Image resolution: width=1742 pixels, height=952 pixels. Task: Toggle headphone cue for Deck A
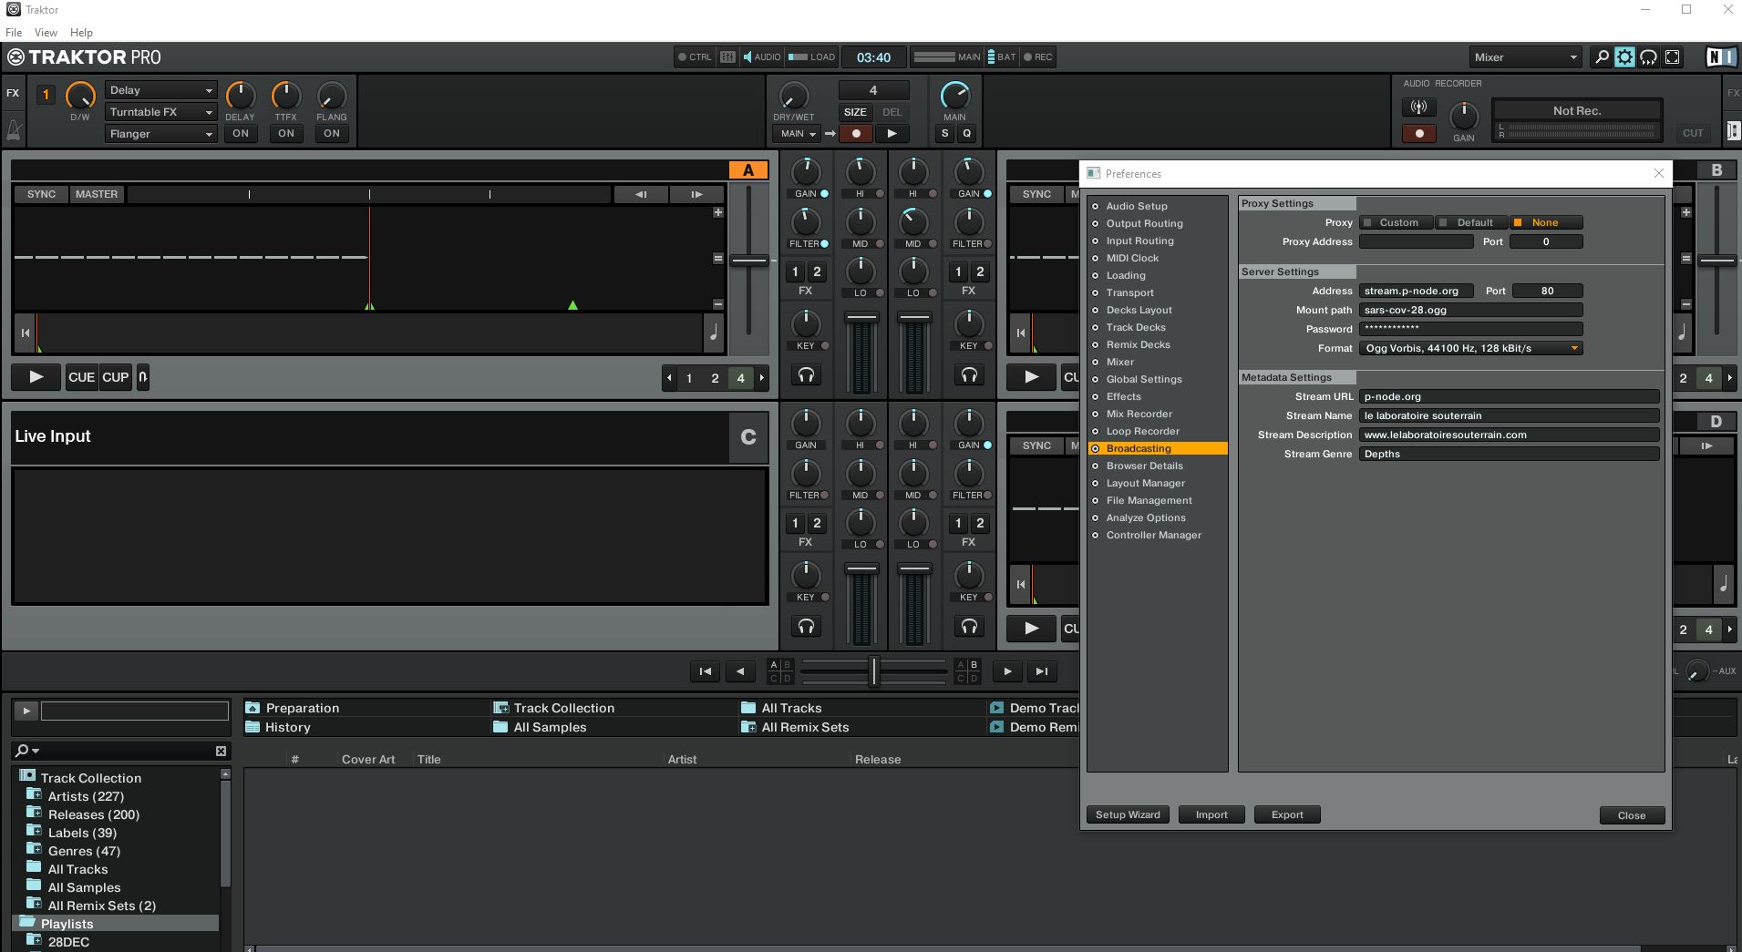tap(806, 375)
